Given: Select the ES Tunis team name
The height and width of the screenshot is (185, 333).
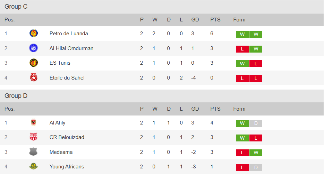Looking at the screenshot, I should click(60, 63).
